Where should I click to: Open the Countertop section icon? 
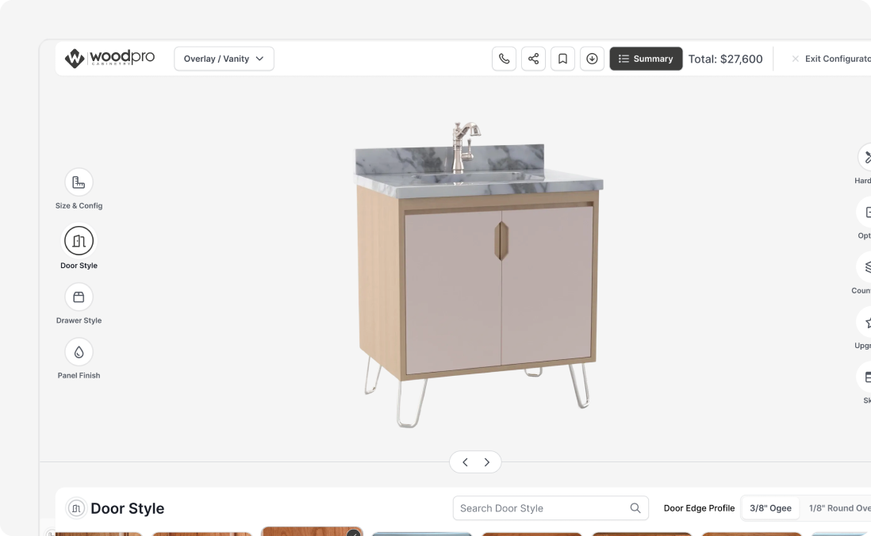tap(865, 268)
